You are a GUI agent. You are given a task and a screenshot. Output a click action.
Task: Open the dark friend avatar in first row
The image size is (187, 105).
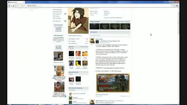pos(71,54)
